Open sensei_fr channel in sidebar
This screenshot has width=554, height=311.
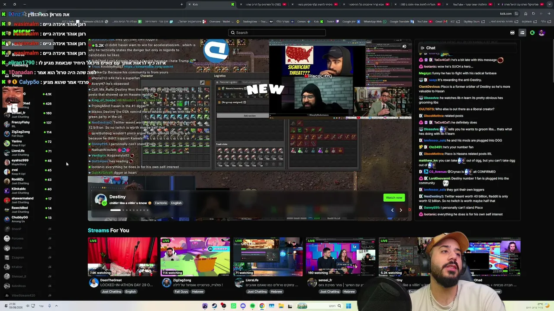[x=27, y=114]
